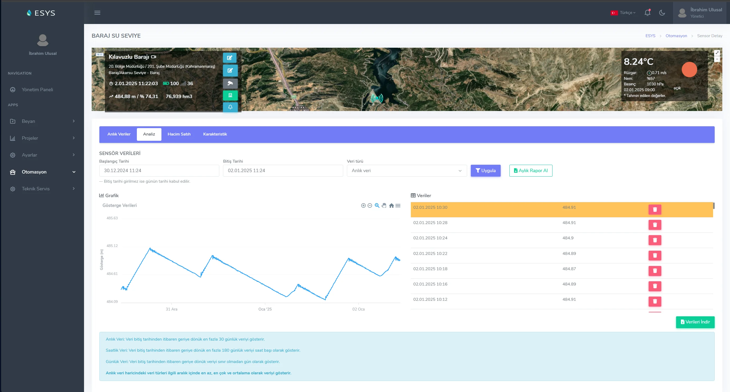Open the bell alarm button on dam card
730x392 pixels.
click(x=230, y=107)
